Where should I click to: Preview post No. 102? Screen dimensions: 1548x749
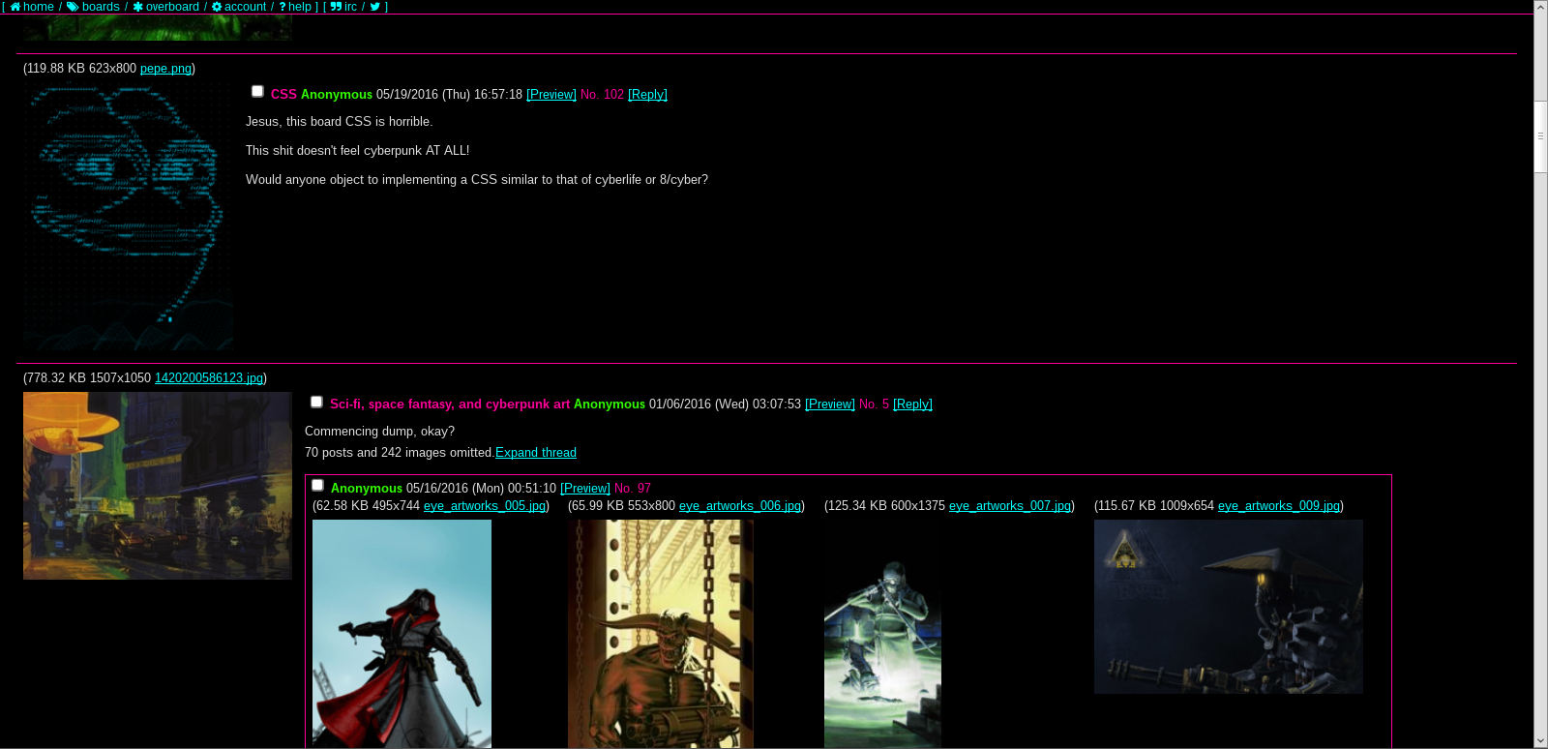click(551, 95)
